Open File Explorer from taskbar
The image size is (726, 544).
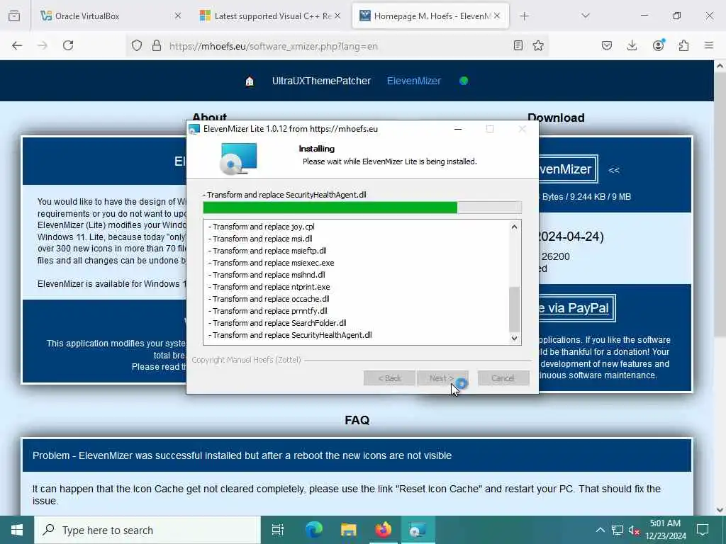click(x=348, y=530)
